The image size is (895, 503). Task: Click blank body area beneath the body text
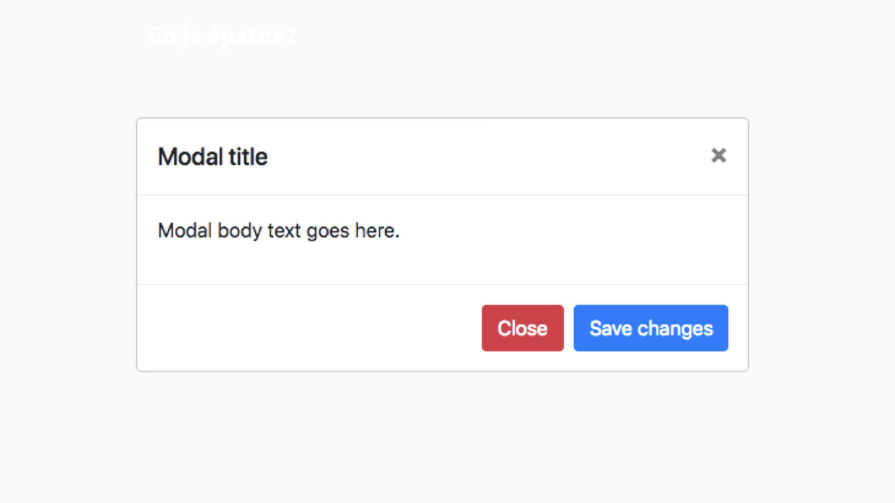441,264
